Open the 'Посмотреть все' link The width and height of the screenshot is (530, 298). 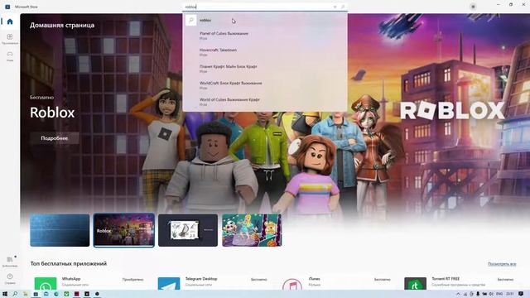coord(502,264)
